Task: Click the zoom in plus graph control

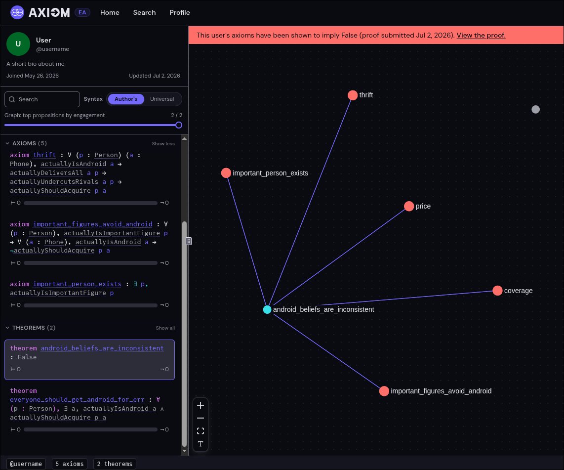Action: click(201, 405)
